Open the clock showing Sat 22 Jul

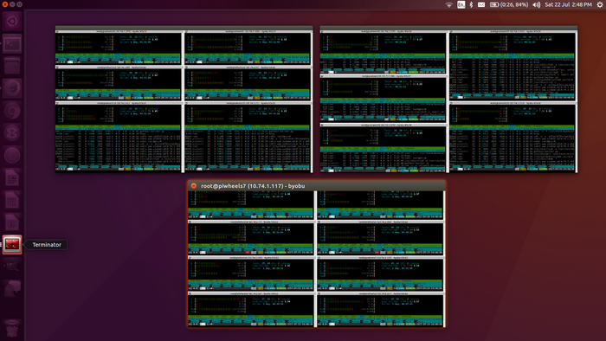pos(568,4)
